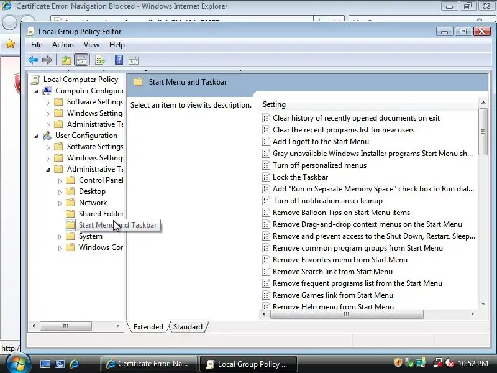
Task: Click folder icon next to Network
Action: pos(70,203)
